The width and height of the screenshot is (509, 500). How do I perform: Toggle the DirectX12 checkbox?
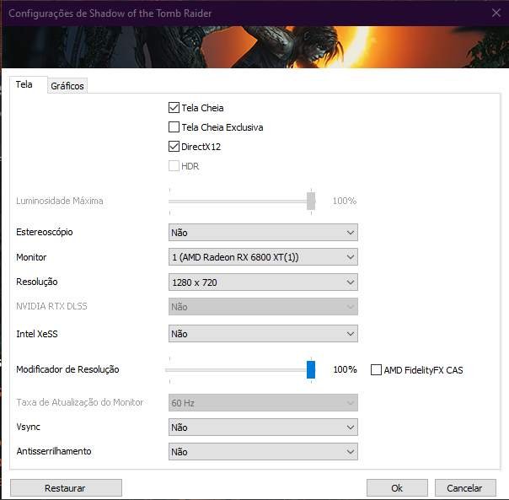tap(174, 147)
